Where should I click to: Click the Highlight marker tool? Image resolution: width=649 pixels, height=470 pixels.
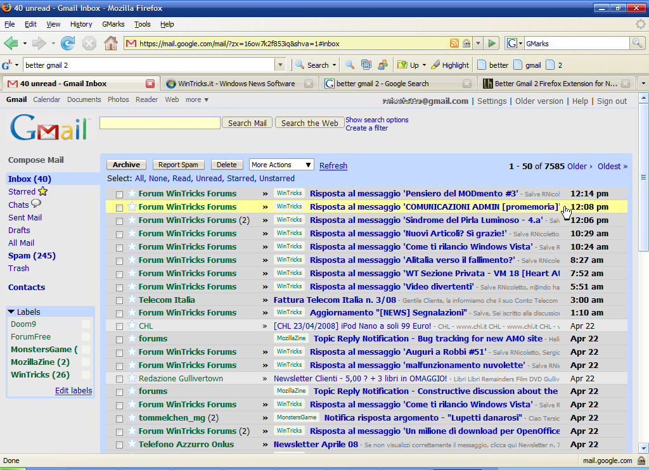pos(451,65)
